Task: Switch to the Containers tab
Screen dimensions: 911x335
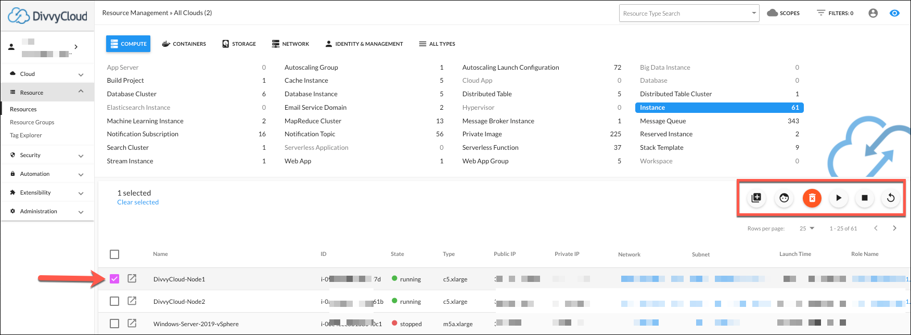Action: [x=184, y=44]
